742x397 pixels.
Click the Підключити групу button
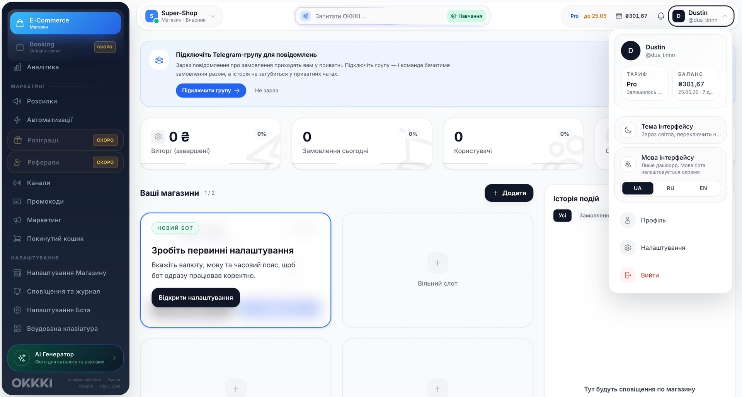[x=211, y=90]
